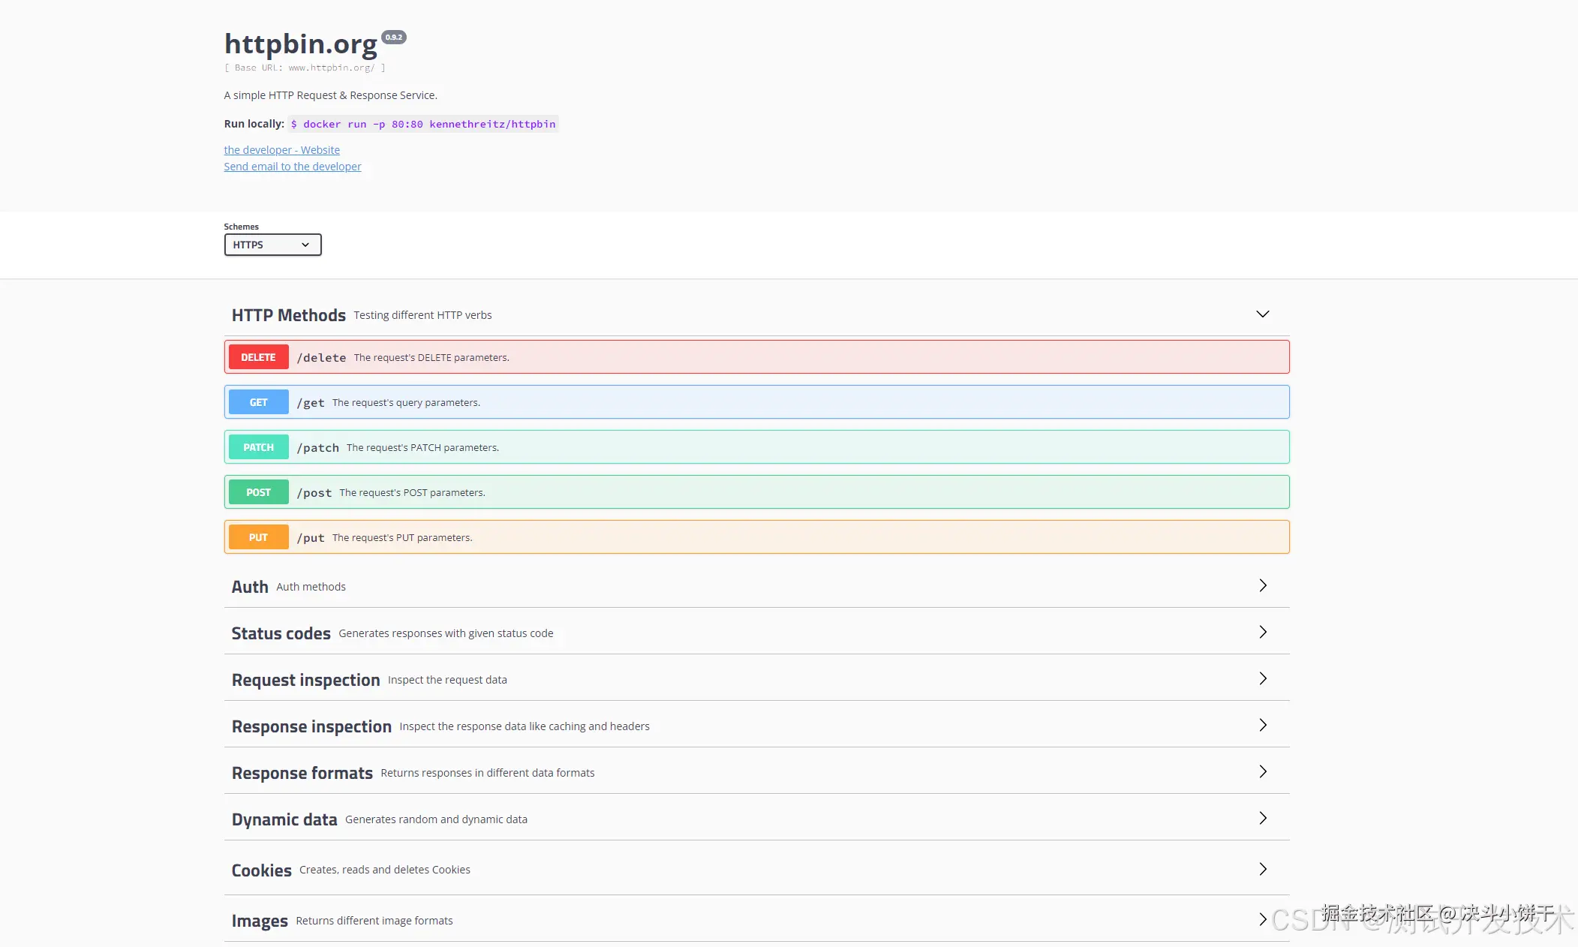Click the 0.9.2 version badge
This screenshot has width=1578, height=947.
[394, 37]
